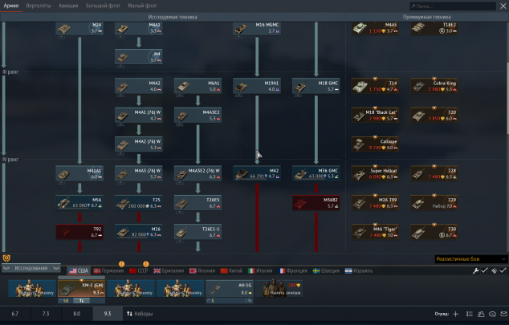509x325 pixels.
Task: Open the Реалистичные бои mode dropdown
Action: point(470,259)
